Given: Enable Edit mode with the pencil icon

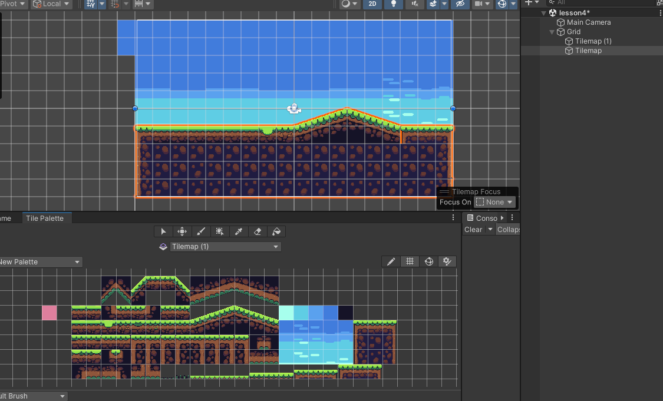Looking at the screenshot, I should pos(391,261).
